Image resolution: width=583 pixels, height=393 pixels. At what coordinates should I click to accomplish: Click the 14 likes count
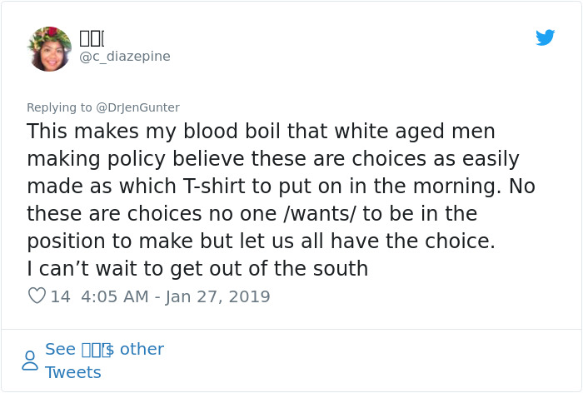pos(60,296)
